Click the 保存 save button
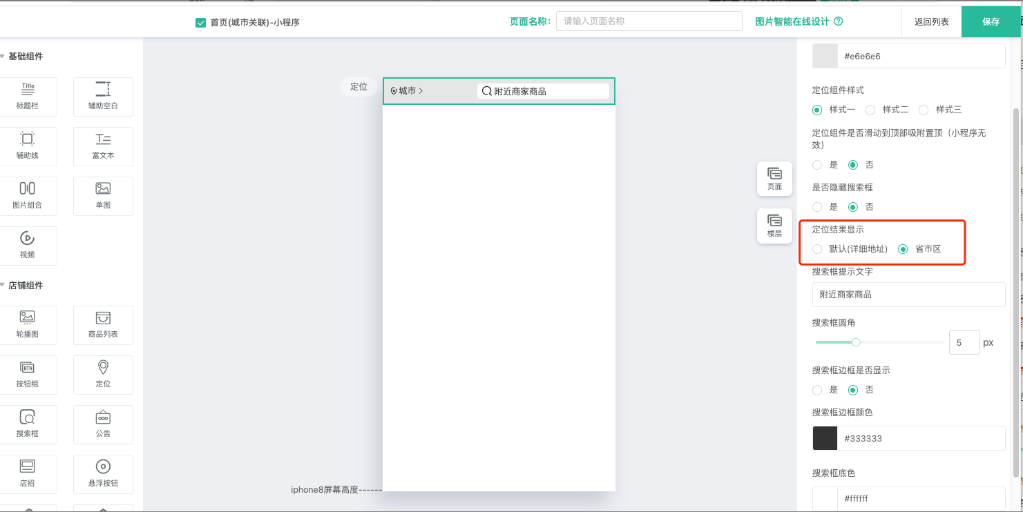Viewport: 1023px width, 512px height. tap(991, 21)
